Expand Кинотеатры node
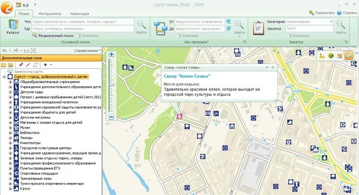Screen dimensions: 359x195 click(x=10, y=143)
